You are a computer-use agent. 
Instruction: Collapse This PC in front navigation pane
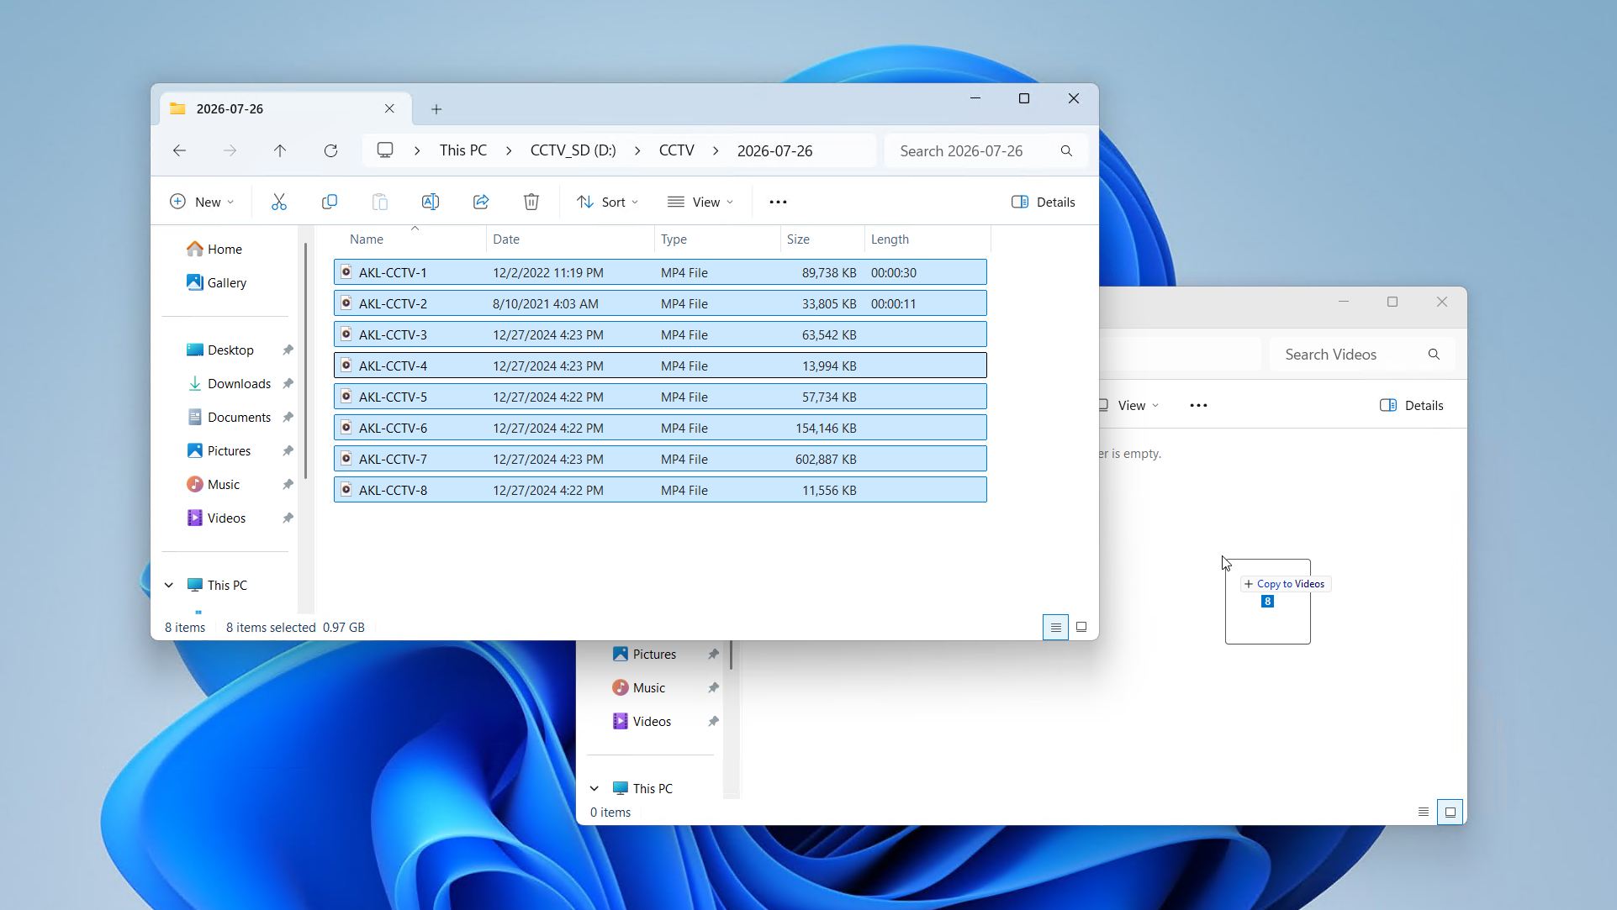click(169, 586)
